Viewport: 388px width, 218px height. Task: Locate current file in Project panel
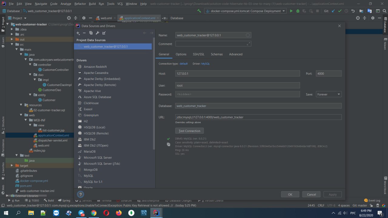point(69,18)
